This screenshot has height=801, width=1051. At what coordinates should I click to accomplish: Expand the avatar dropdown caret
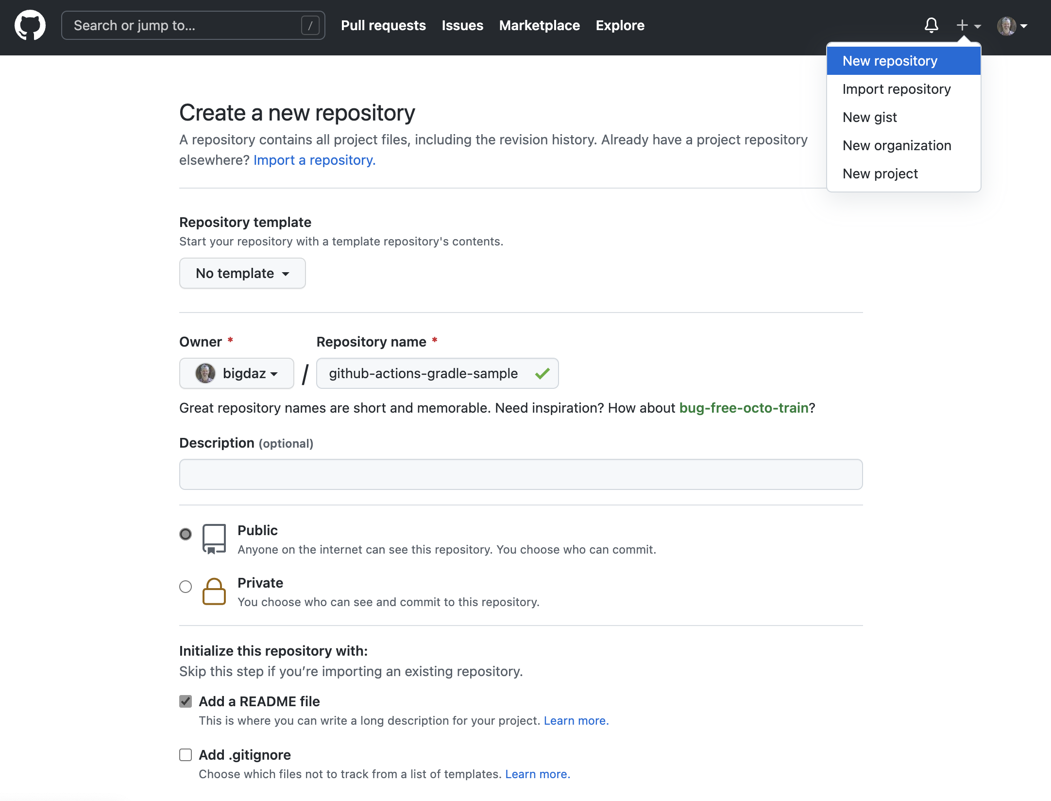pyautogui.click(x=1025, y=27)
